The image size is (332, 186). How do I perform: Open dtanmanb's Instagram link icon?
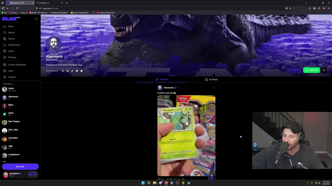(x=67, y=71)
